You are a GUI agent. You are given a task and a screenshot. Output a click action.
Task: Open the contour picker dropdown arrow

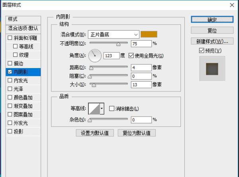point(102,109)
